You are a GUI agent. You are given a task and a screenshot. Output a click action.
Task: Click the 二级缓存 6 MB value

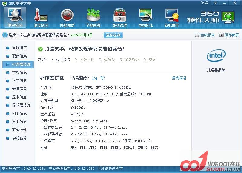pos(111,141)
